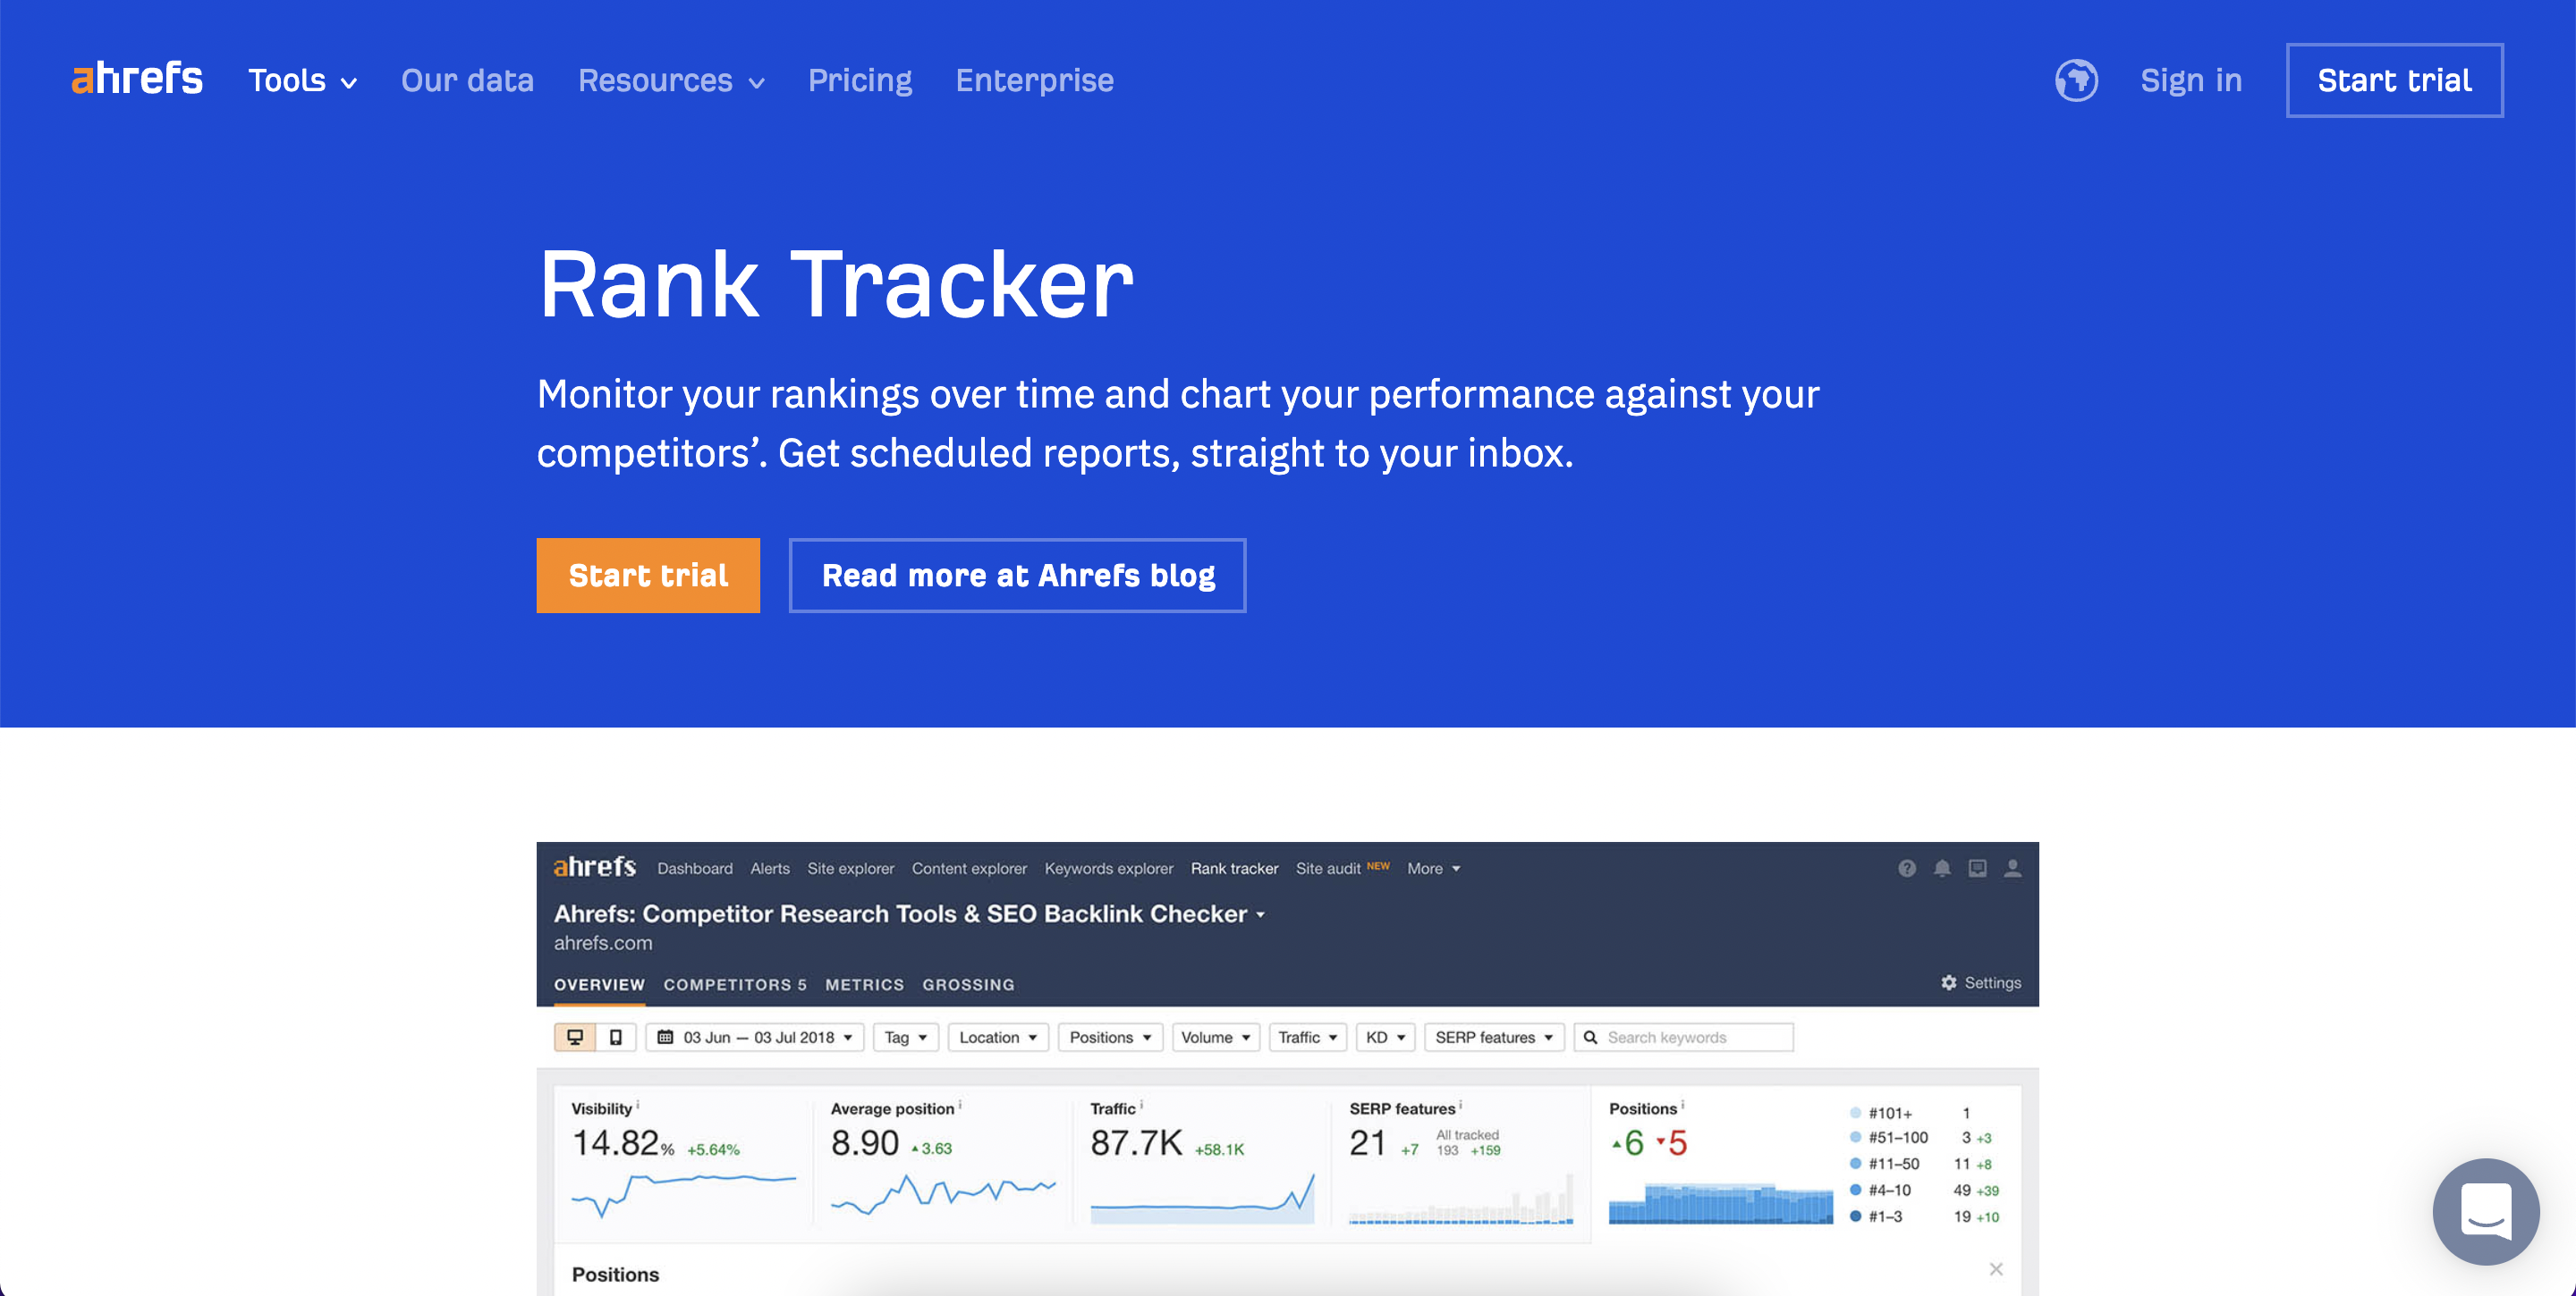Viewport: 2576px width, 1296px height.
Task: Open Settings gear in dashboard
Action: point(1980,982)
